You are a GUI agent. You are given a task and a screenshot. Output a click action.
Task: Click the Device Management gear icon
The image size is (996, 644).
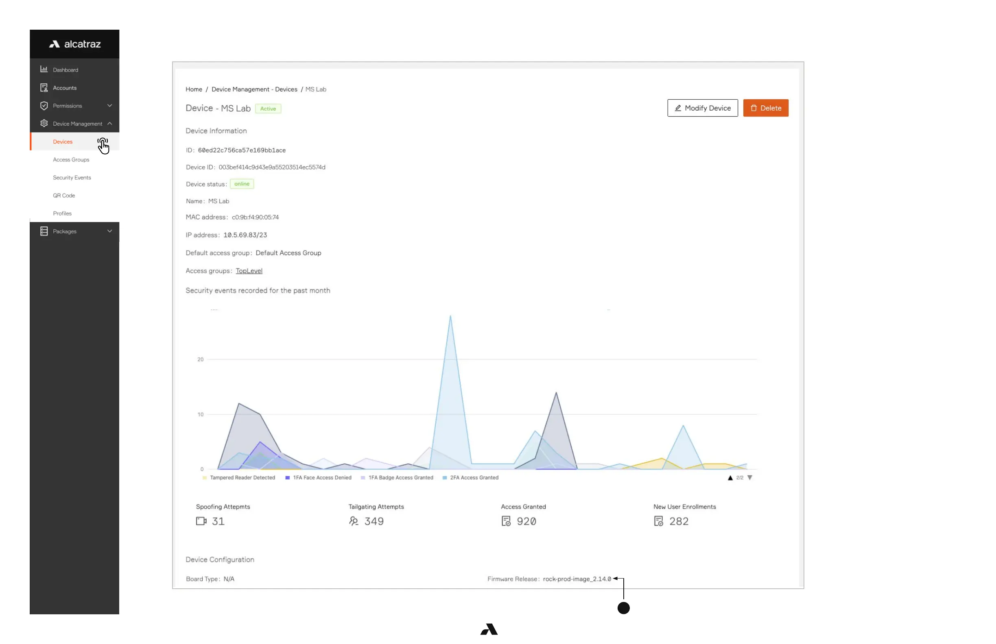pyautogui.click(x=44, y=123)
